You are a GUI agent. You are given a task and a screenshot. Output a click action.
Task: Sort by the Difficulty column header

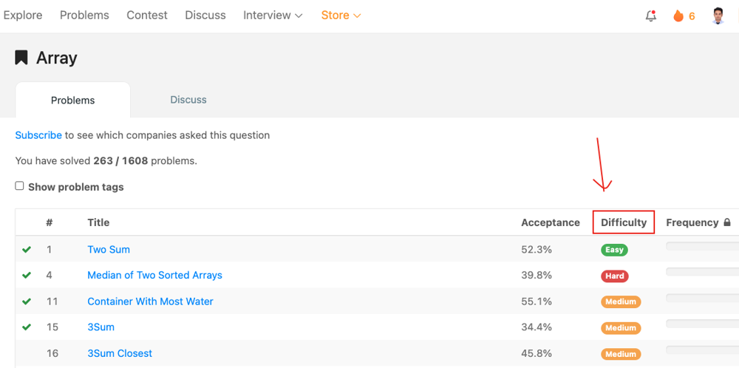(x=624, y=222)
